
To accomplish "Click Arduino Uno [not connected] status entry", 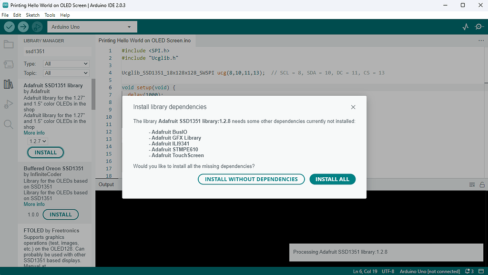I will click(x=429, y=271).
